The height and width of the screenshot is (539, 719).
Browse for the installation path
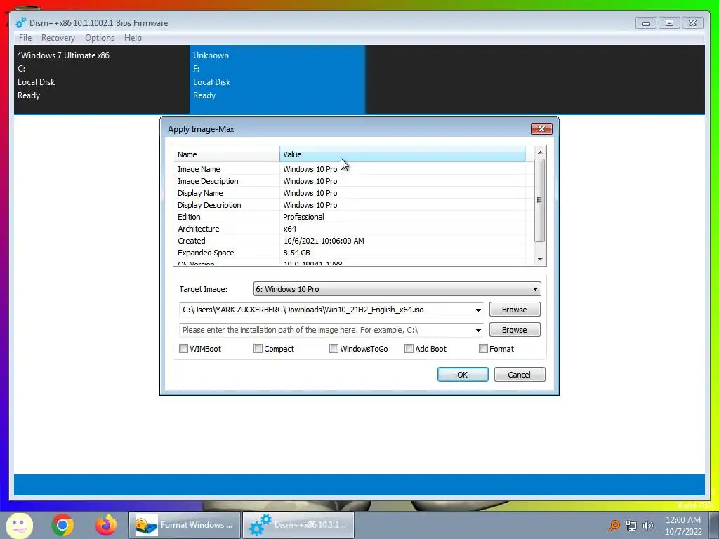[x=515, y=330]
